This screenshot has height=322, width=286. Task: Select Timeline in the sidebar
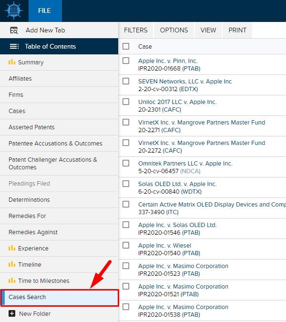click(x=59, y=264)
